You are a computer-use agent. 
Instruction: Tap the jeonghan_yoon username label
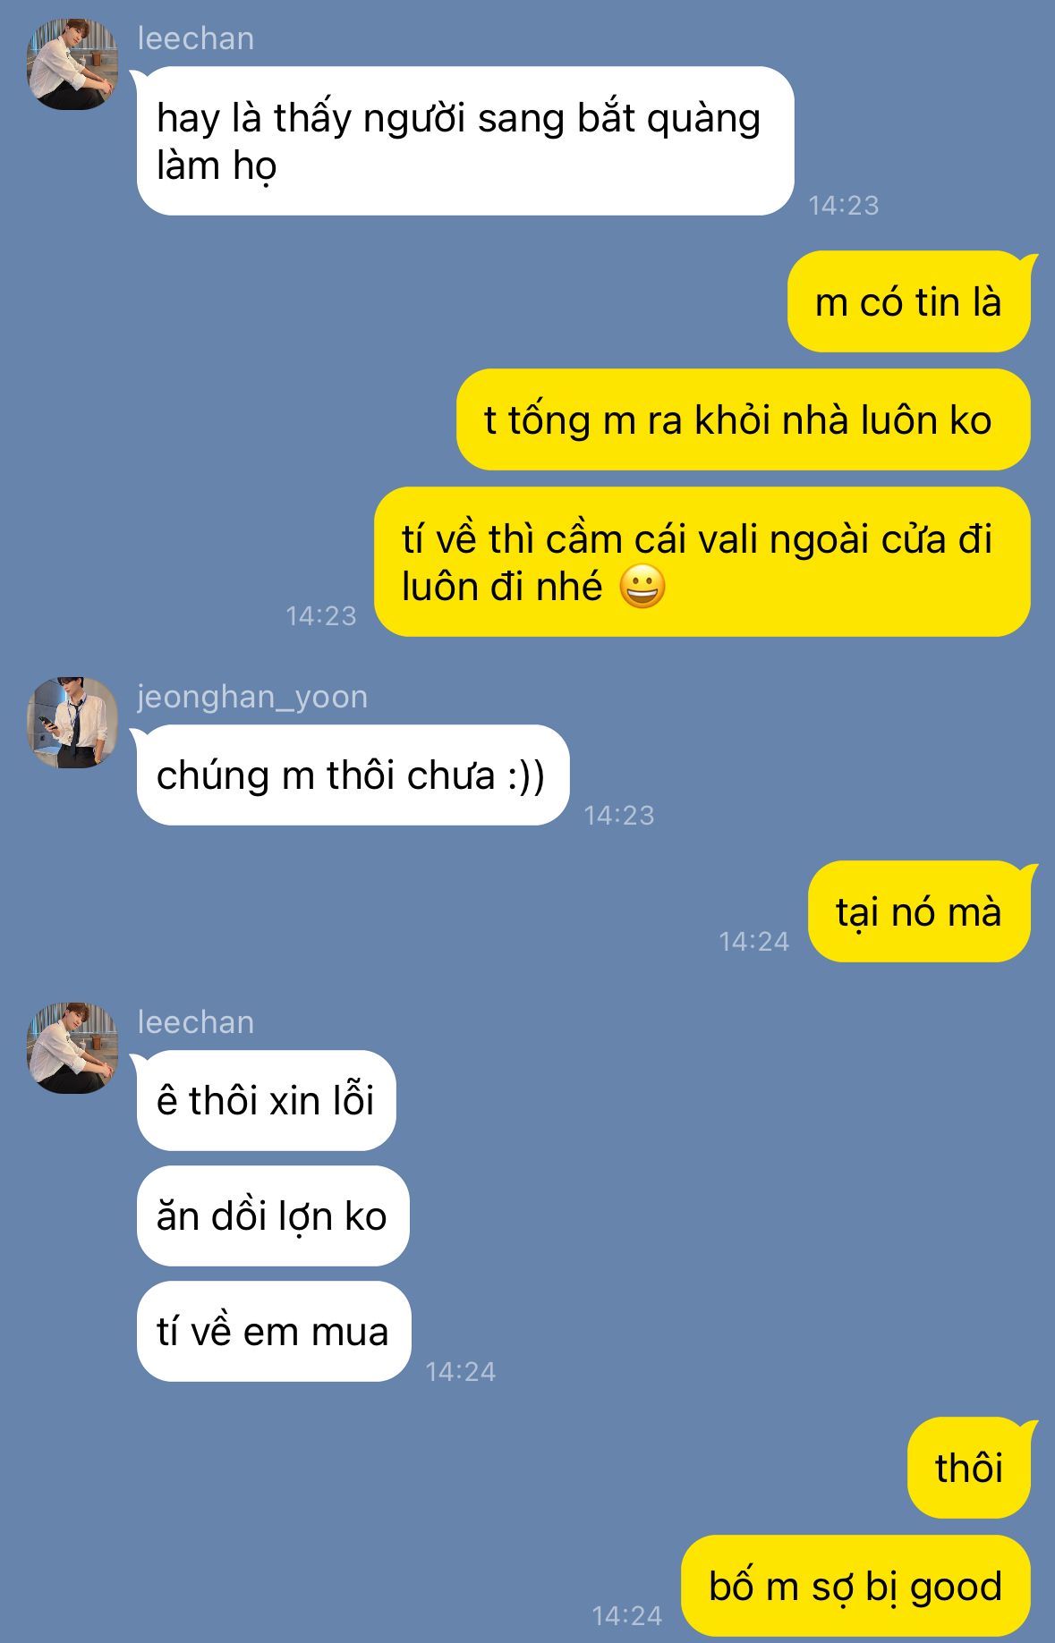[x=252, y=697]
